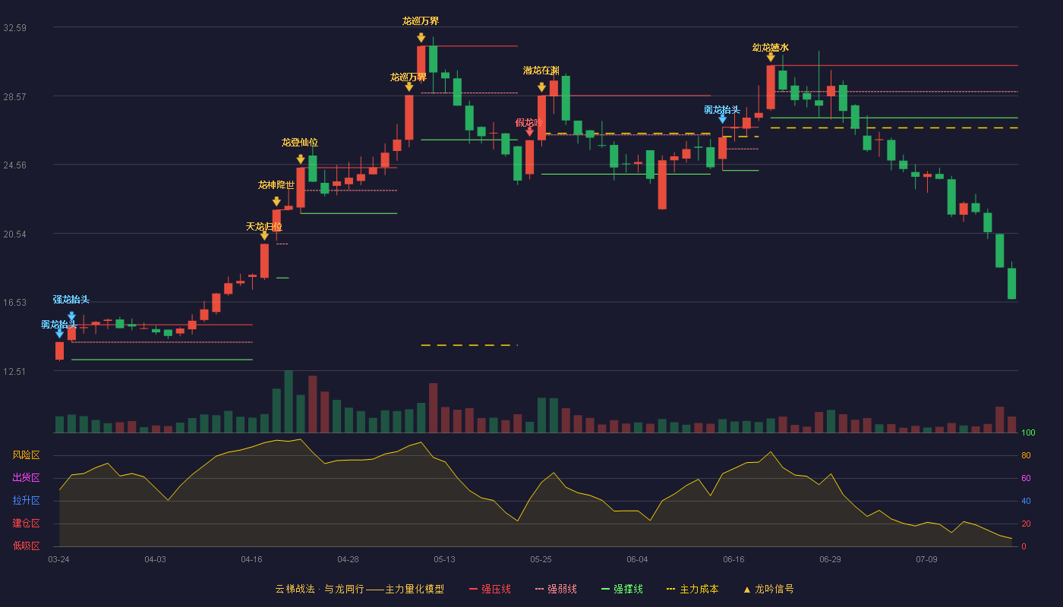The height and width of the screenshot is (607, 1063).
Task: Click the 32.59 price axis label
Action: pyautogui.click(x=15, y=28)
